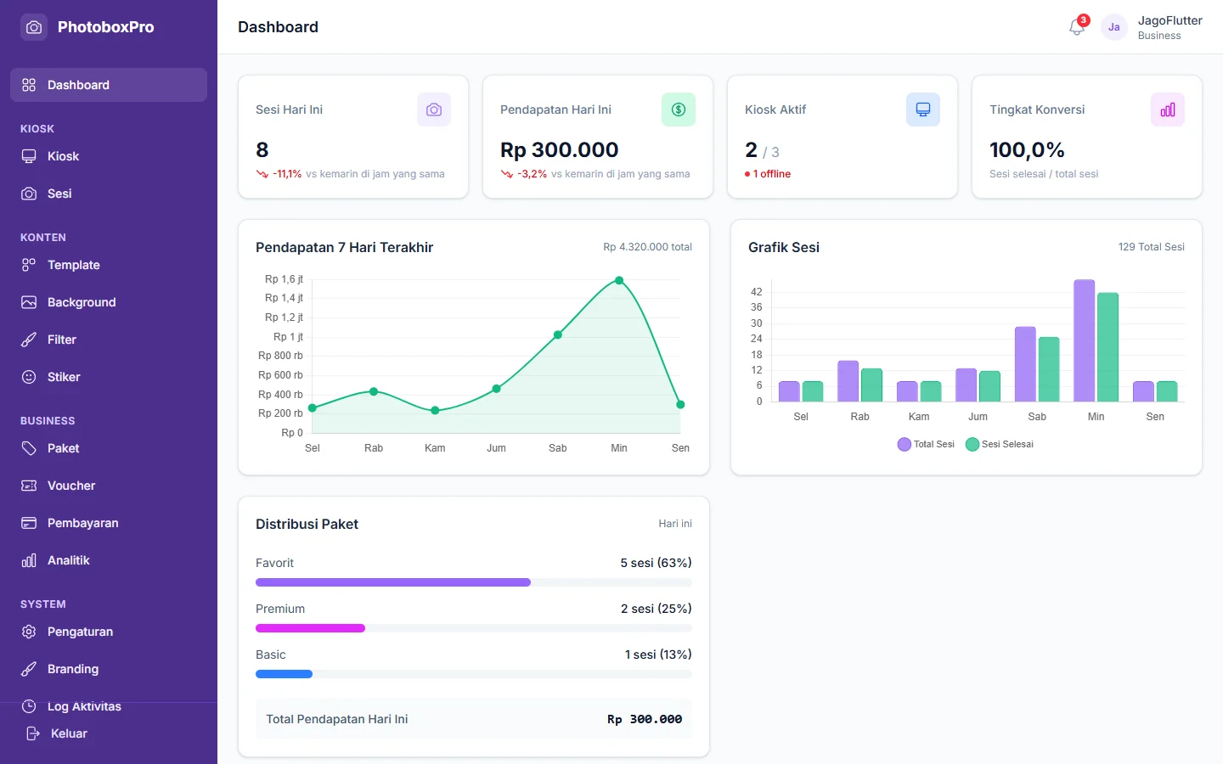
Task: Click the Ja user avatar
Action: pos(1114,27)
